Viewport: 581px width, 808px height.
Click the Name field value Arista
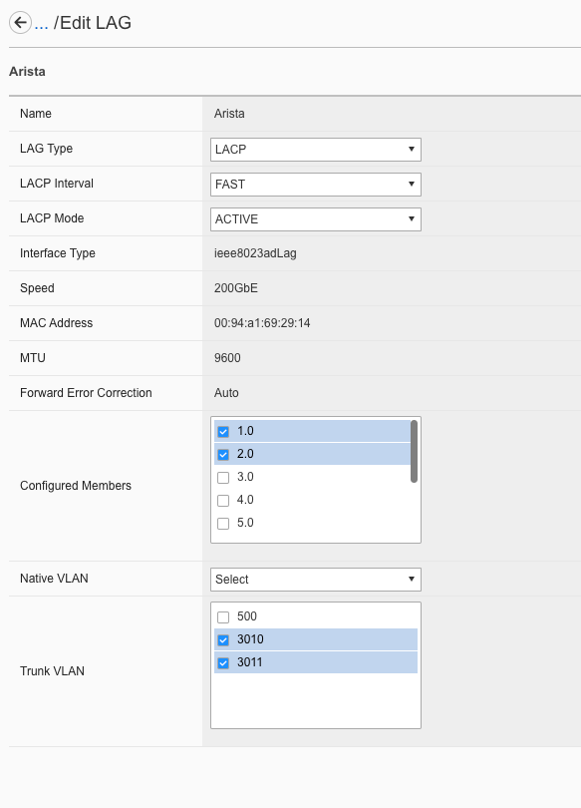[229, 114]
